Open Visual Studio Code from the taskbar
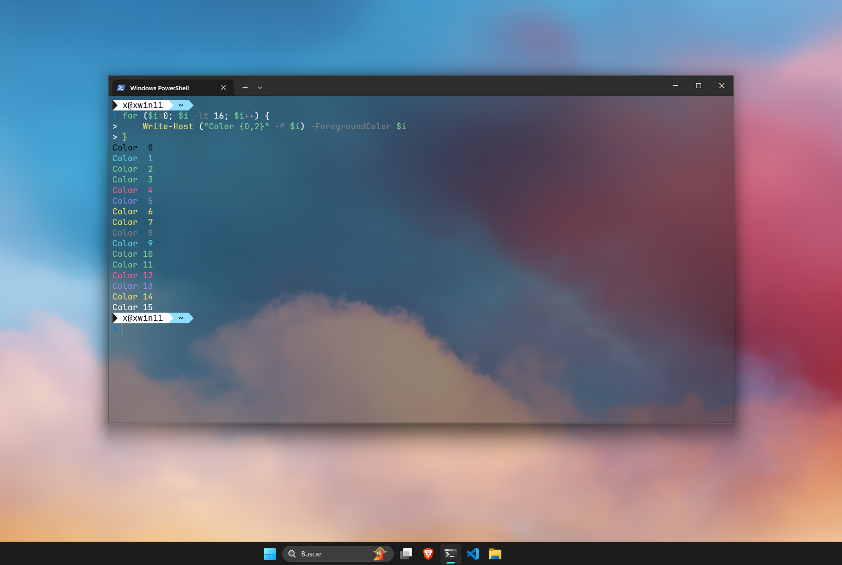 coord(473,554)
